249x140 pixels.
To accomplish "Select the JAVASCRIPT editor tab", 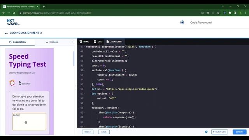I will 114,42.
